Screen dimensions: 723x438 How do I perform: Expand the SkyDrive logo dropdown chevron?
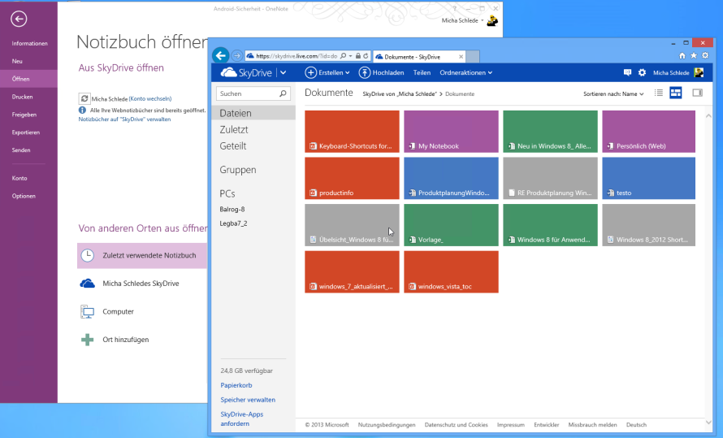click(284, 72)
